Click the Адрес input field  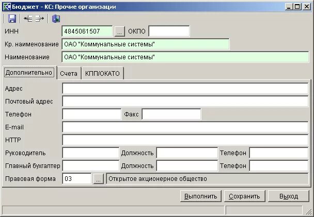pyautogui.click(x=185, y=89)
